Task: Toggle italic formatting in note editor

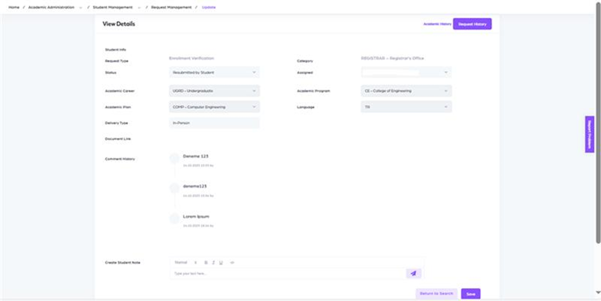Action: (x=214, y=262)
